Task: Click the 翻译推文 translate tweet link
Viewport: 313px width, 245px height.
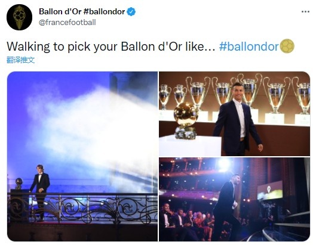Action: 20,60
